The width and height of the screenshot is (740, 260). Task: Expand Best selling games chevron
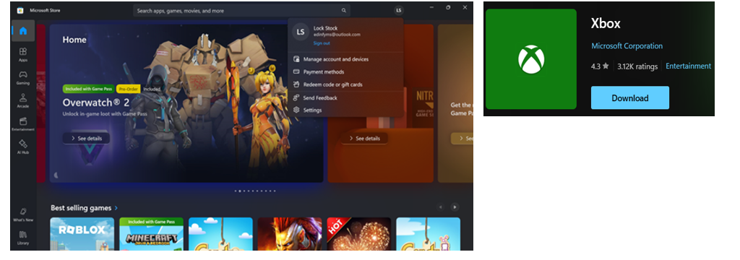[116, 207]
